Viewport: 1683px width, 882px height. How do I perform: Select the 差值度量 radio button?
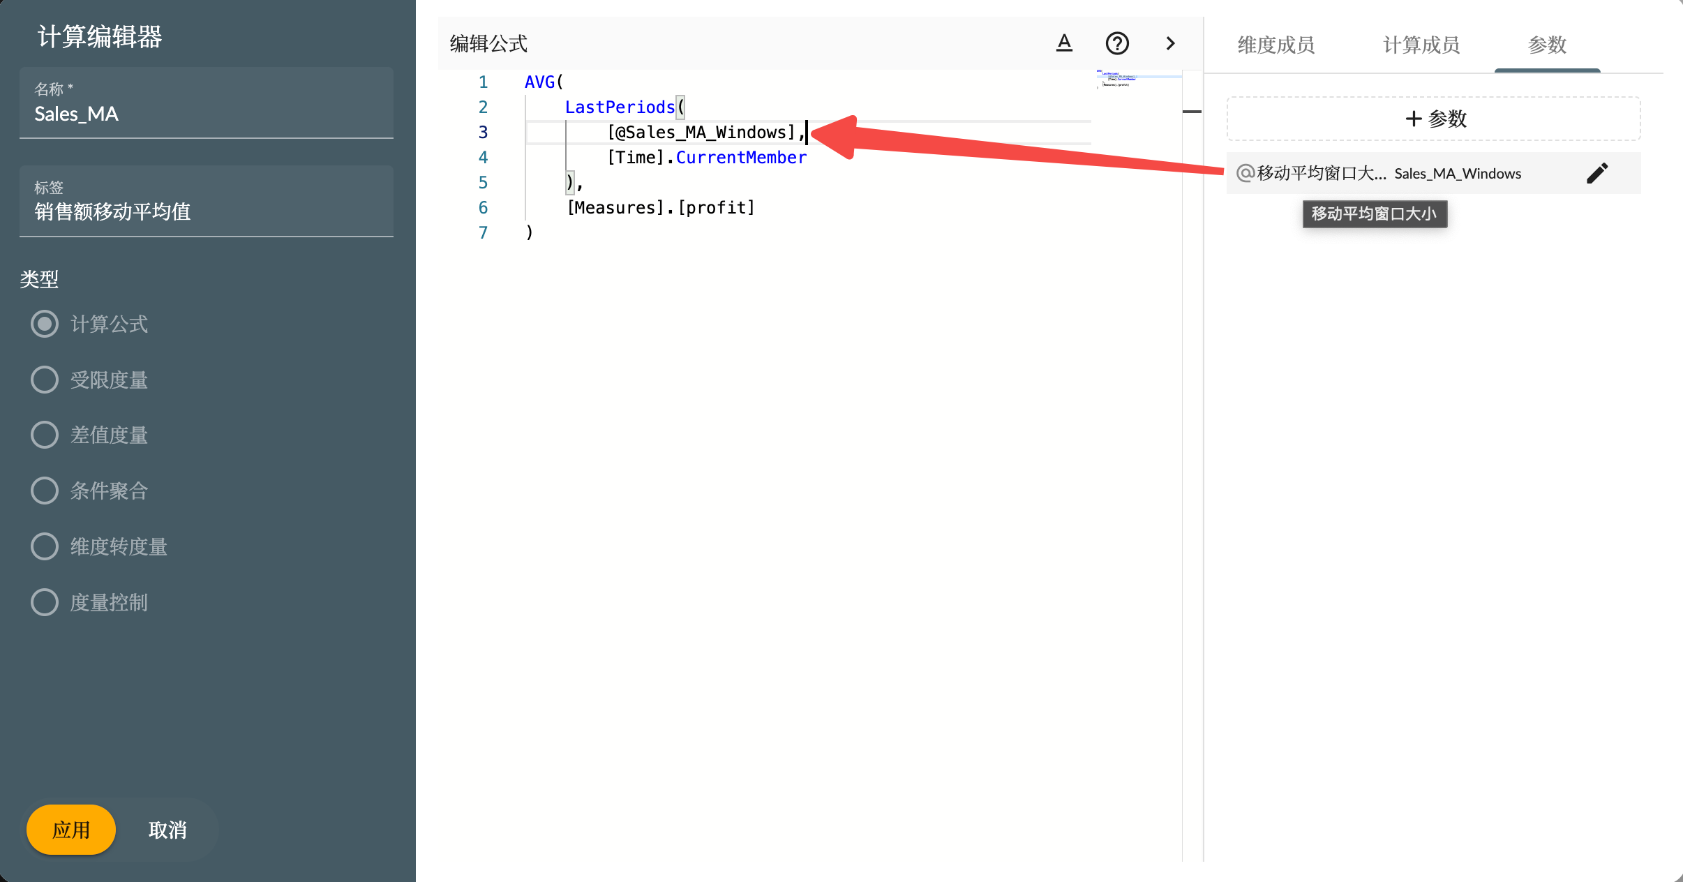(45, 435)
